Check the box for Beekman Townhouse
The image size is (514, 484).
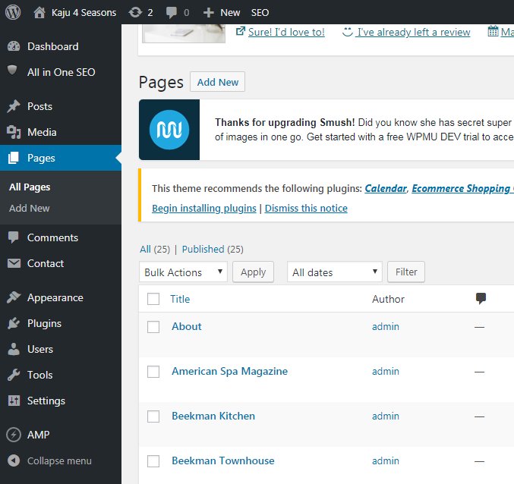pyautogui.click(x=153, y=461)
